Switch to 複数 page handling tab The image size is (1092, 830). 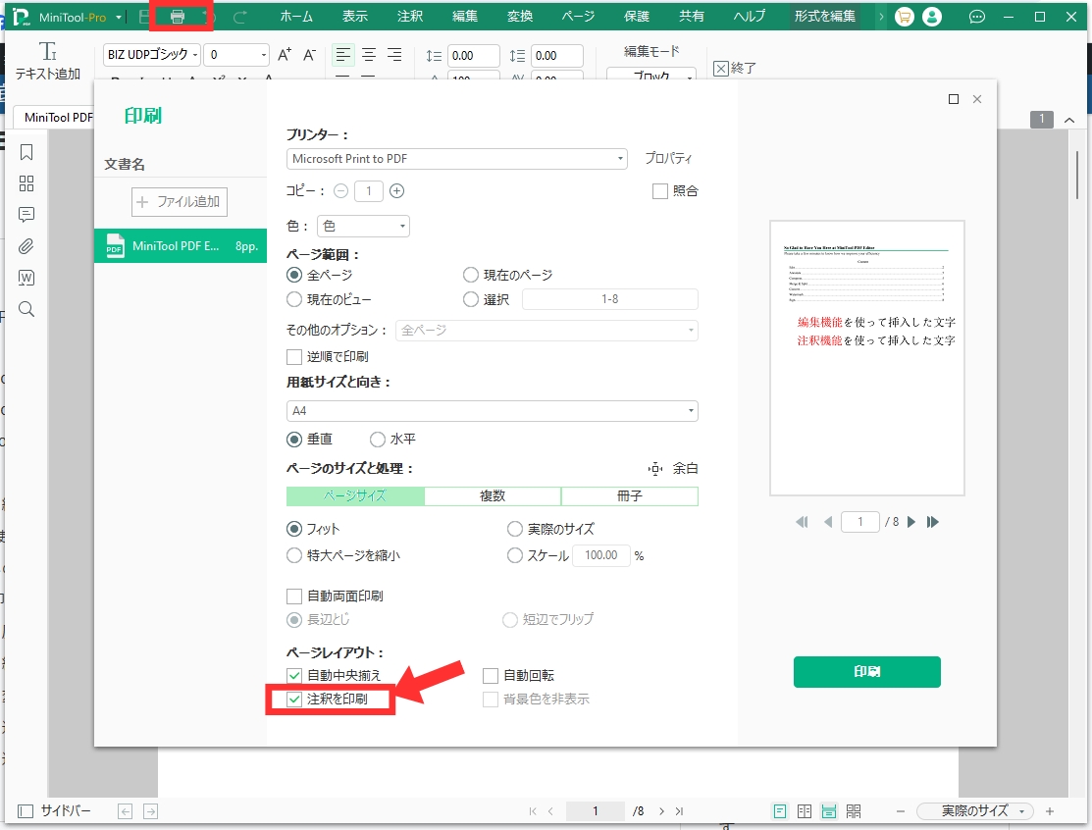pyautogui.click(x=493, y=496)
